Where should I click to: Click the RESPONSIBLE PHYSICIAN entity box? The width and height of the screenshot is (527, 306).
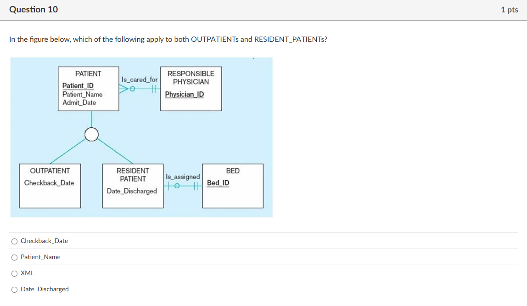click(191, 88)
